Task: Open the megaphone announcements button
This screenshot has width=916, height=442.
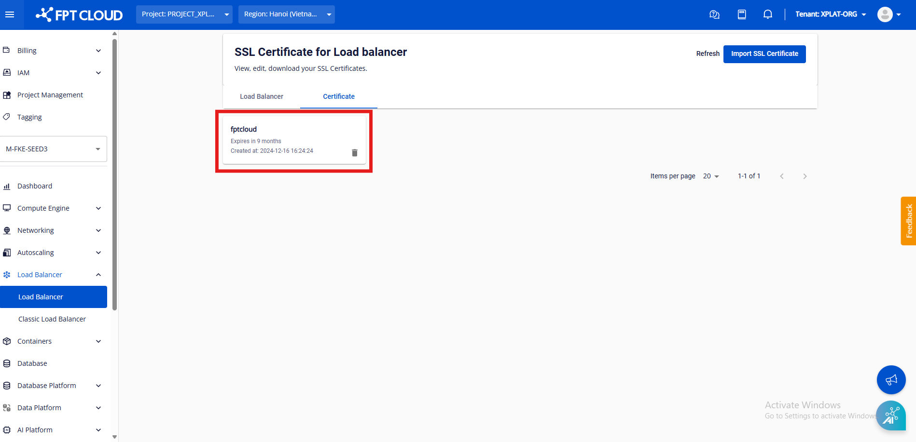Action: (891, 380)
